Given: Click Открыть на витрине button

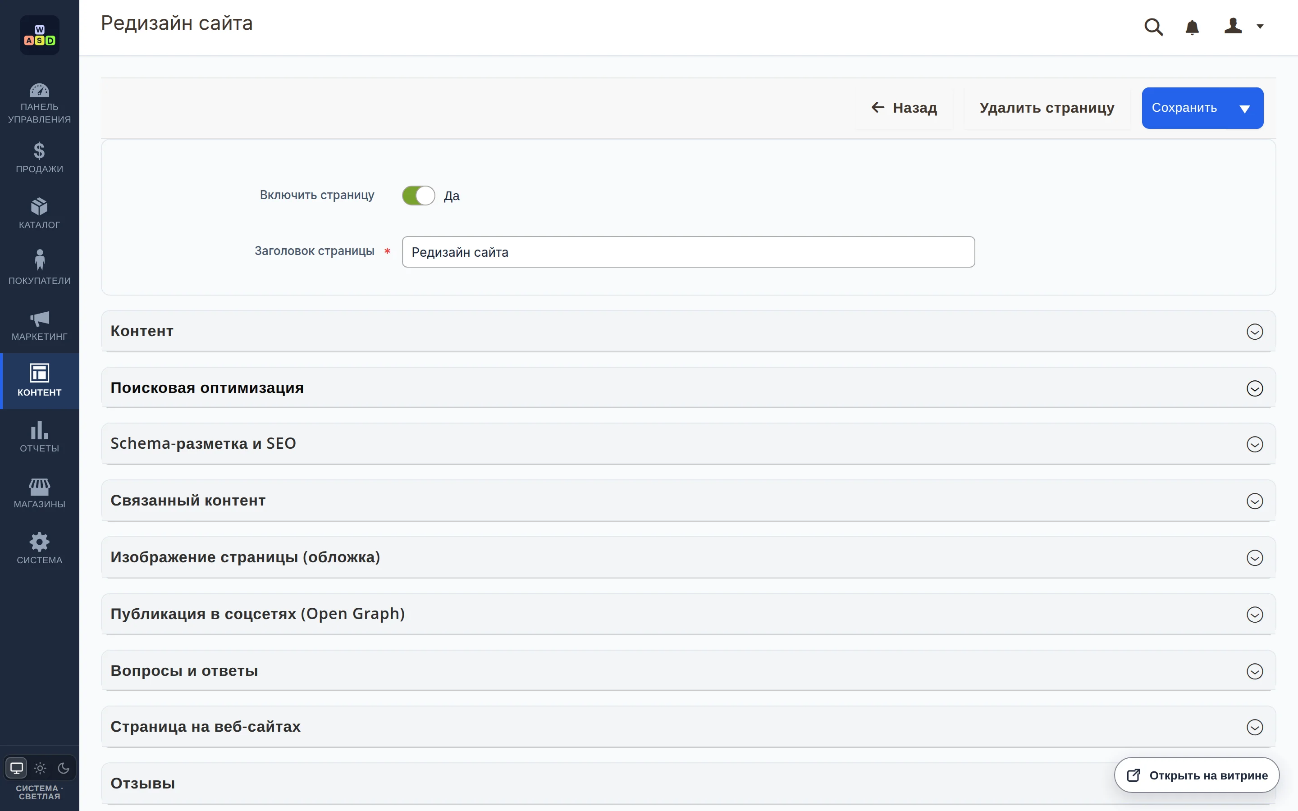Looking at the screenshot, I should [x=1197, y=775].
